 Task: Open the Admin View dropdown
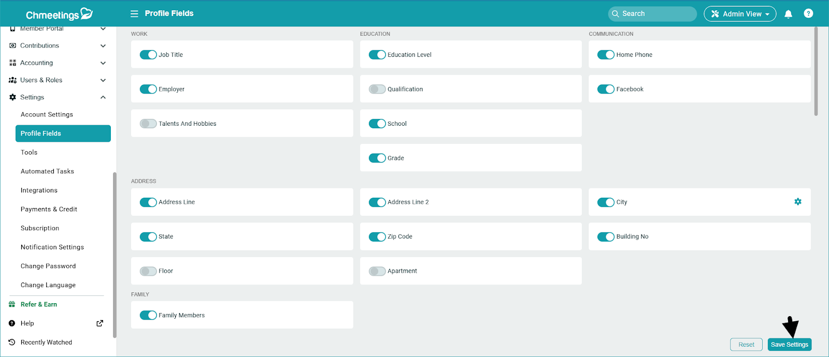pyautogui.click(x=739, y=14)
